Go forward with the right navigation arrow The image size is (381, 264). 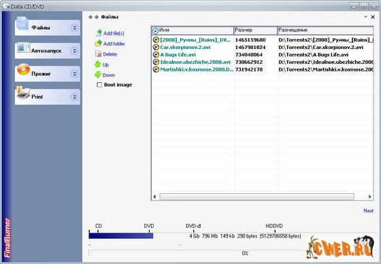(97, 17)
